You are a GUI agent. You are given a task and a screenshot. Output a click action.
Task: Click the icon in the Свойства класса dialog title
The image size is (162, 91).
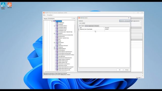[x=79, y=18]
